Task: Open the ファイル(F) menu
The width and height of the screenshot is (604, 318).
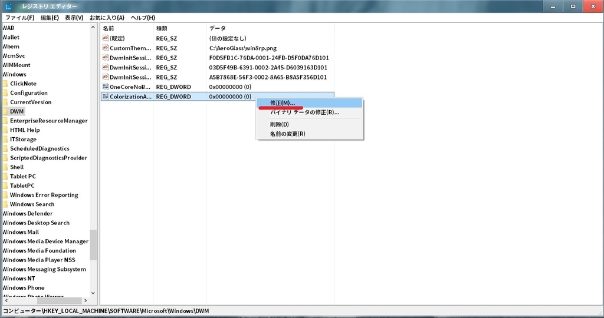Action: tap(19, 18)
